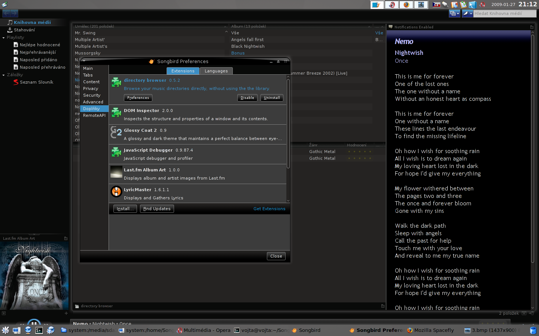
Task: Click the Install... button
Action: pos(125,209)
